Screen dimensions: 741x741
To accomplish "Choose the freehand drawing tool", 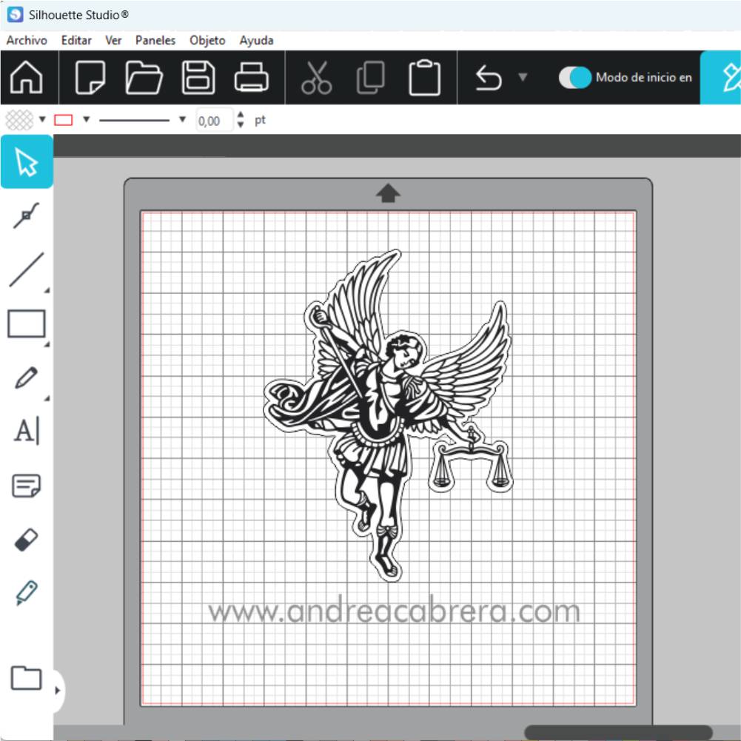I will [27, 378].
